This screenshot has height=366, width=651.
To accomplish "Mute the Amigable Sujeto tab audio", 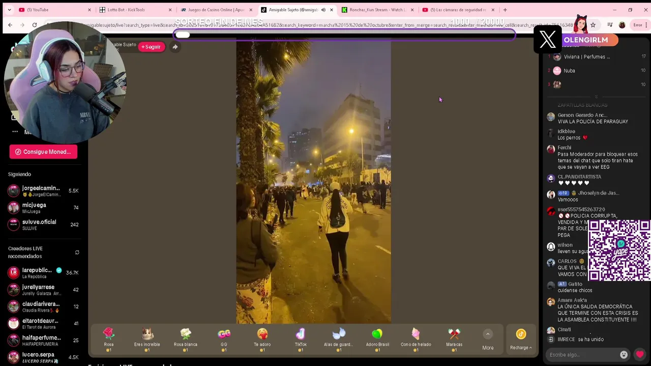I will (323, 10).
